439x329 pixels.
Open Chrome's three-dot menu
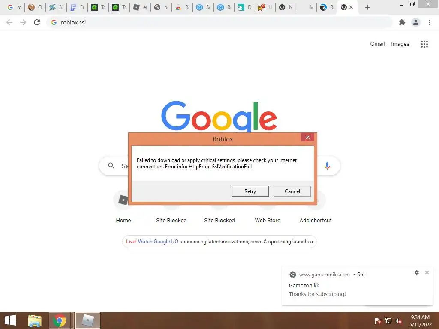430,22
